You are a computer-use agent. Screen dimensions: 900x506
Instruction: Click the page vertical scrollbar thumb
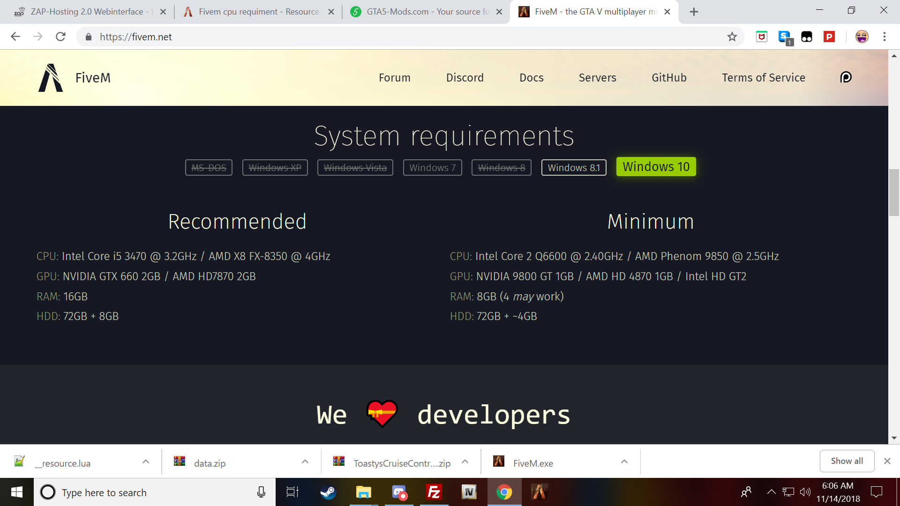point(894,192)
